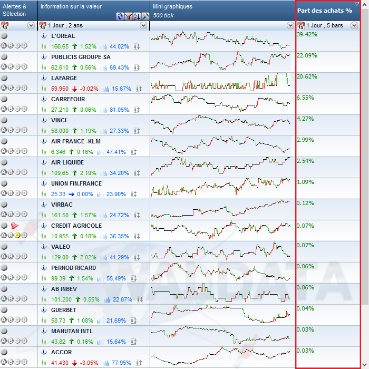Viewport: 369px width, 369px height.
Task: Click 'Mini graphiques' column header
Action: (x=222, y=11)
